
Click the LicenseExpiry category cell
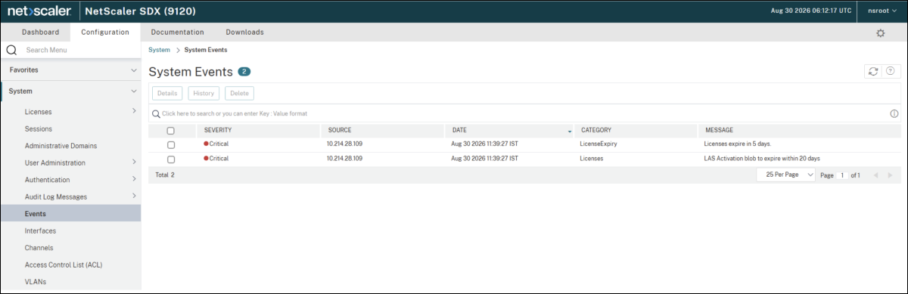click(599, 144)
